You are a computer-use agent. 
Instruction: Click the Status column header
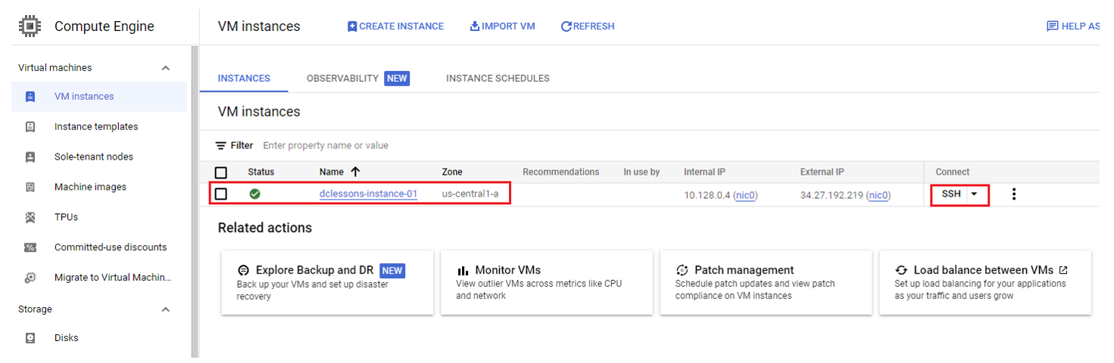261,172
